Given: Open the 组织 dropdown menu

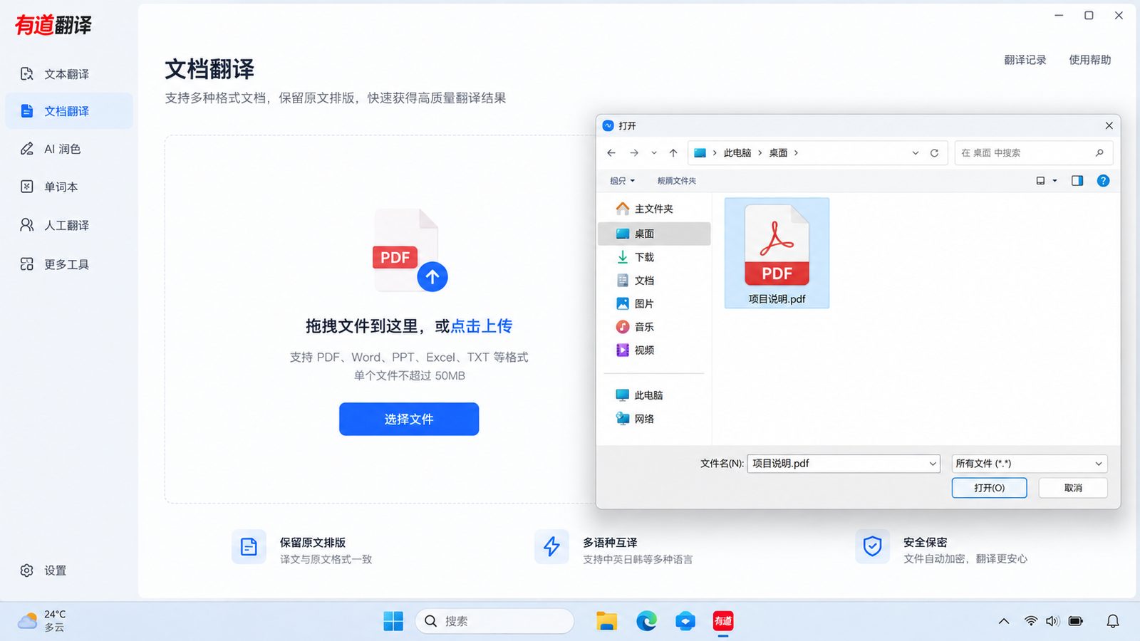Looking at the screenshot, I should tap(622, 181).
